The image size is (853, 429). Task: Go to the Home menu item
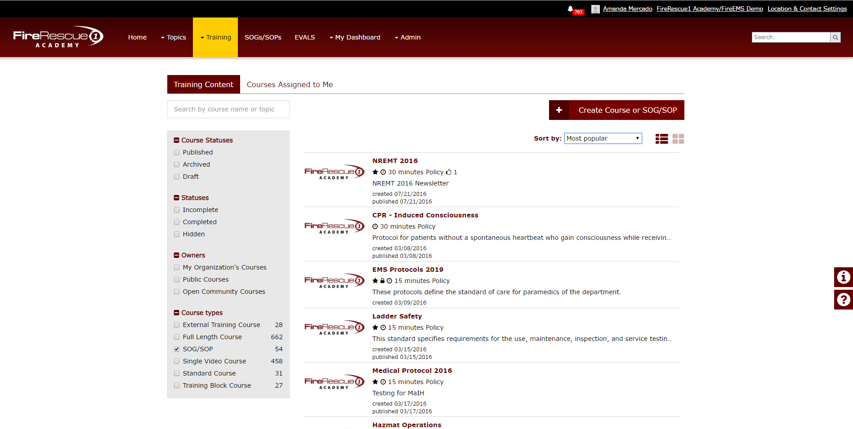pyautogui.click(x=137, y=37)
